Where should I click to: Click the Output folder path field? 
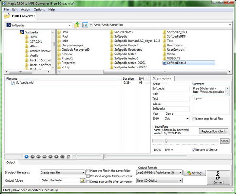60,180
